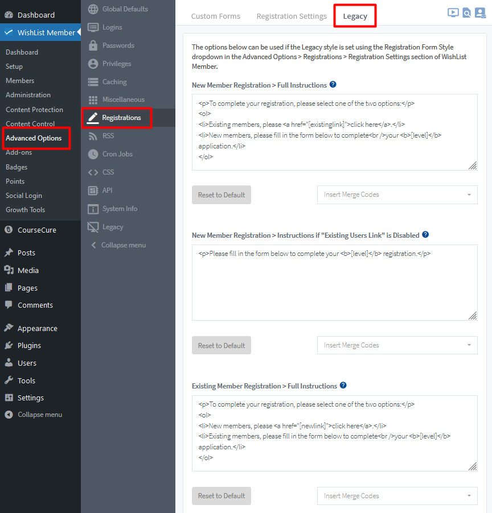Open Badges link in sidebar
This screenshot has height=513, width=492.
(17, 167)
